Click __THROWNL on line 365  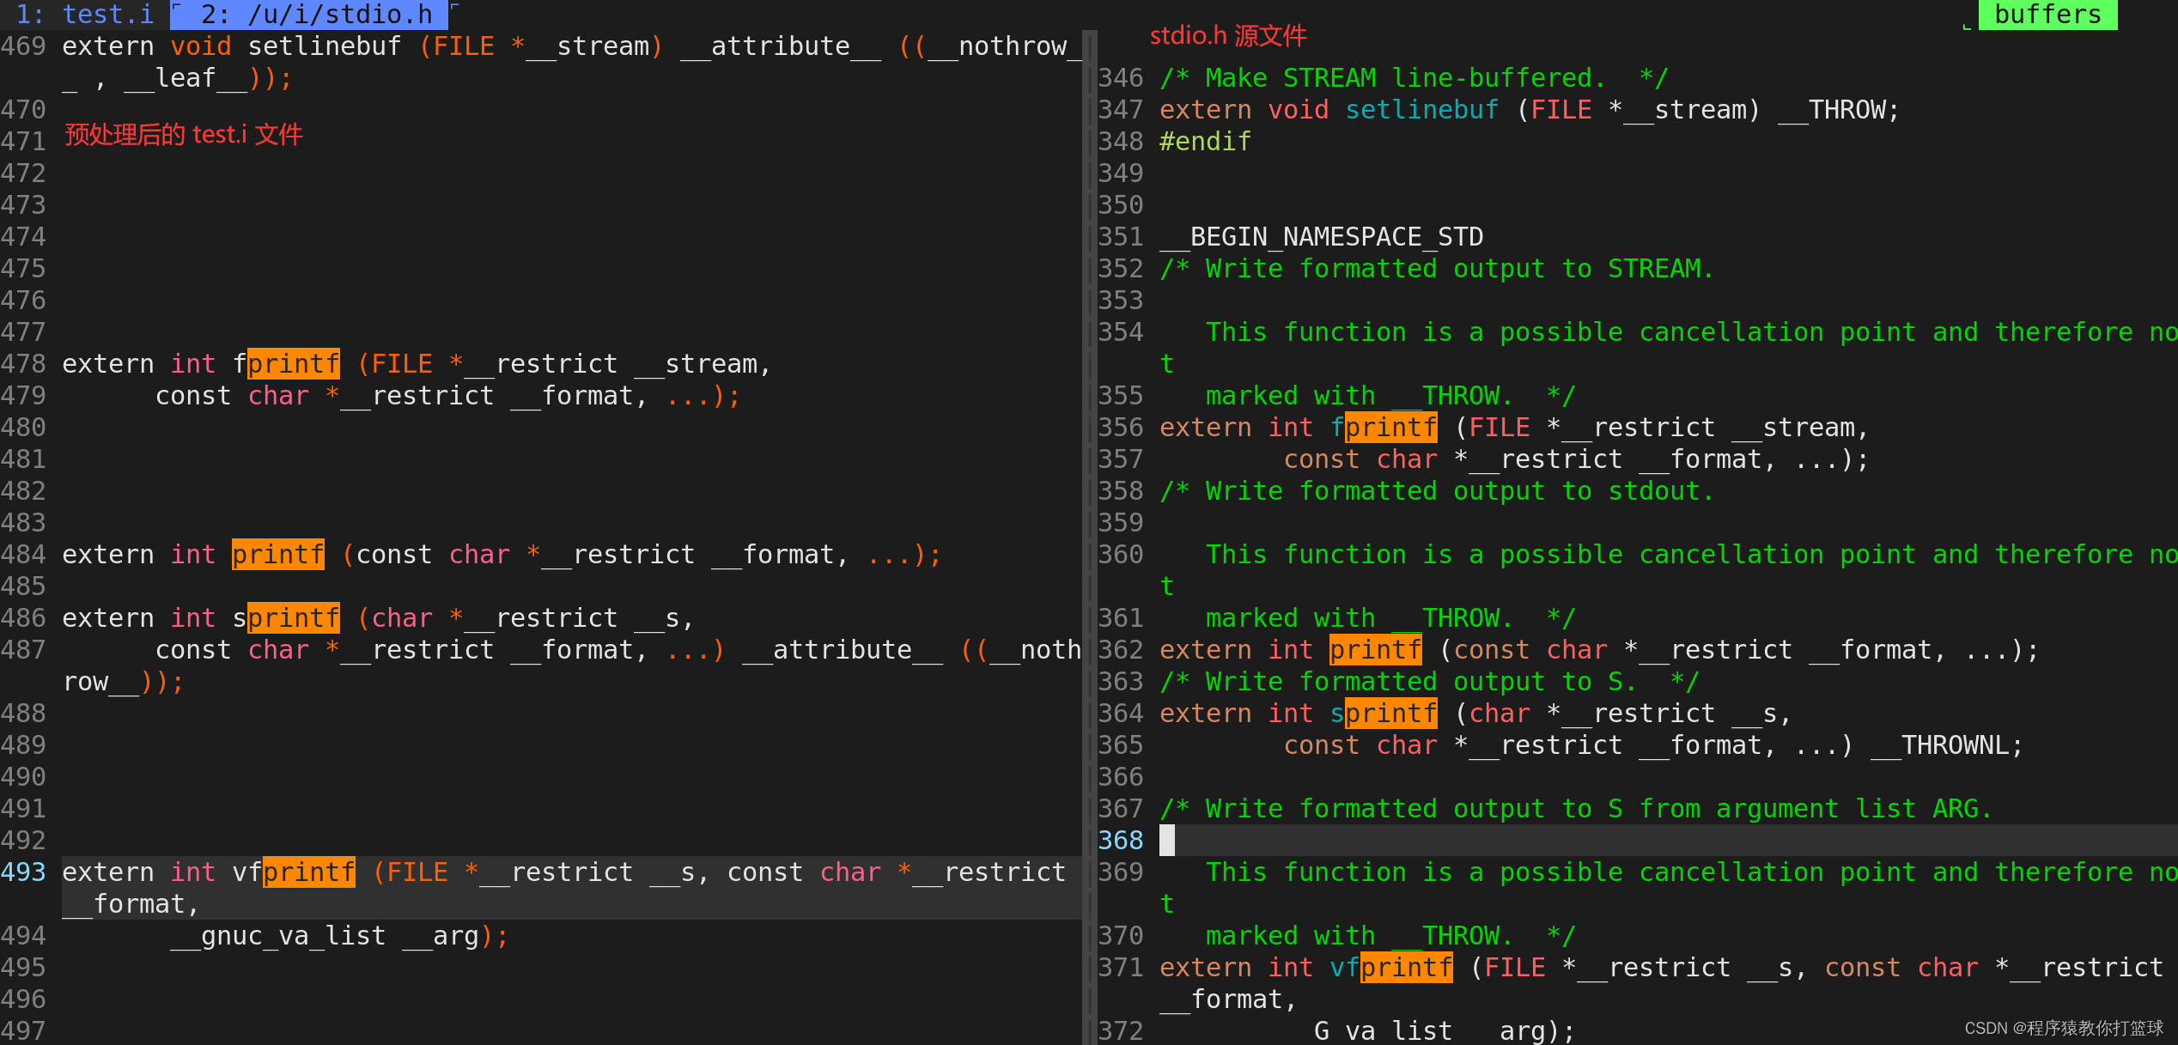[1940, 745]
